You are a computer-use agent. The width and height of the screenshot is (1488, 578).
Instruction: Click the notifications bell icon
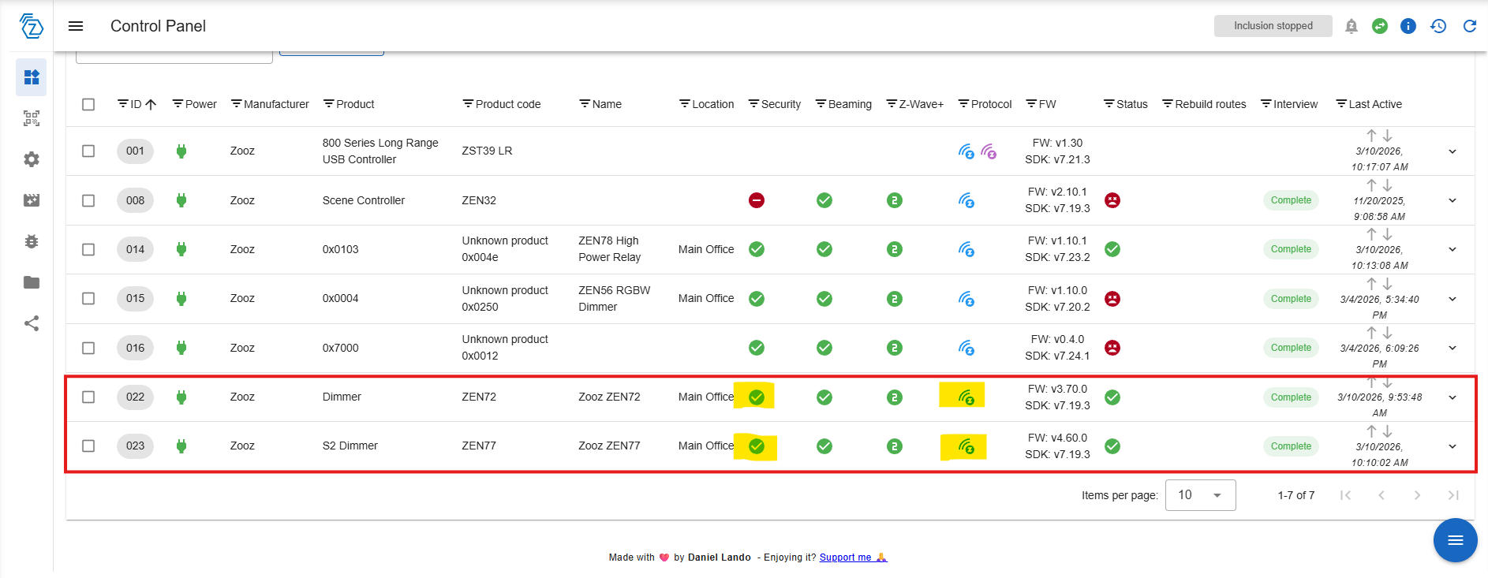click(x=1352, y=26)
